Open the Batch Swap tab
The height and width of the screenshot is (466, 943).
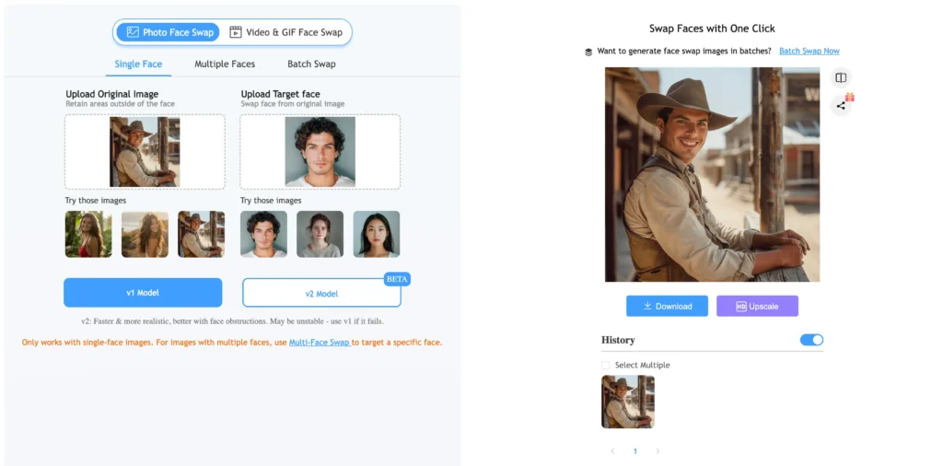(x=311, y=64)
